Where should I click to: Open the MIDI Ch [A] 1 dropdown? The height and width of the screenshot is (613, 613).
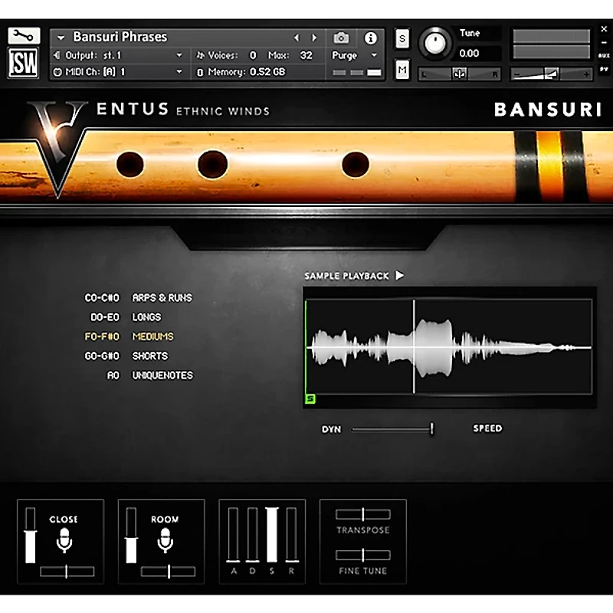click(115, 72)
